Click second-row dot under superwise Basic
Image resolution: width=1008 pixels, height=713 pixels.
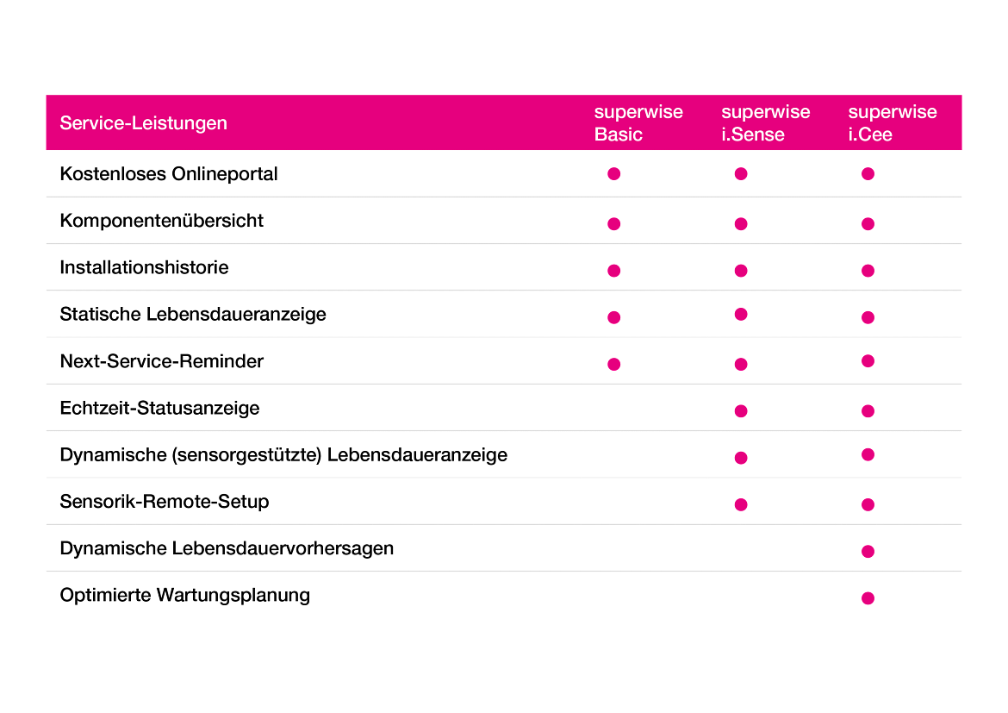614,224
